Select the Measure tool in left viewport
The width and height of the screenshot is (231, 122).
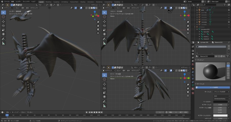pyautogui.click(x=3, y=43)
